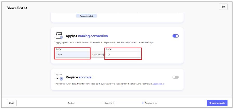Click the Require approval chat bubble icon
This screenshot has height=109, width=234.
pos(59,77)
